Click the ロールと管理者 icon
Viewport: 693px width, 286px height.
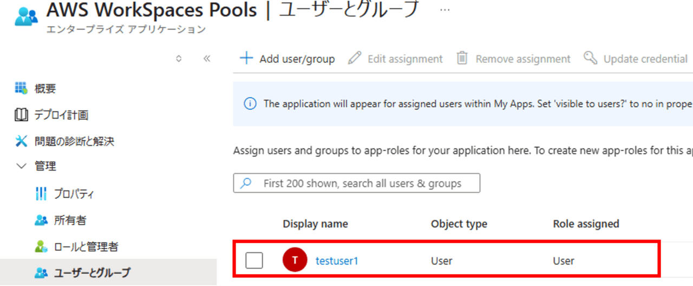(41, 247)
